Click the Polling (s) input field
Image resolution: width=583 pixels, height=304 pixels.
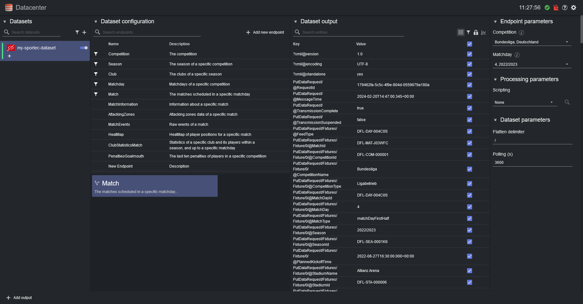point(532,163)
